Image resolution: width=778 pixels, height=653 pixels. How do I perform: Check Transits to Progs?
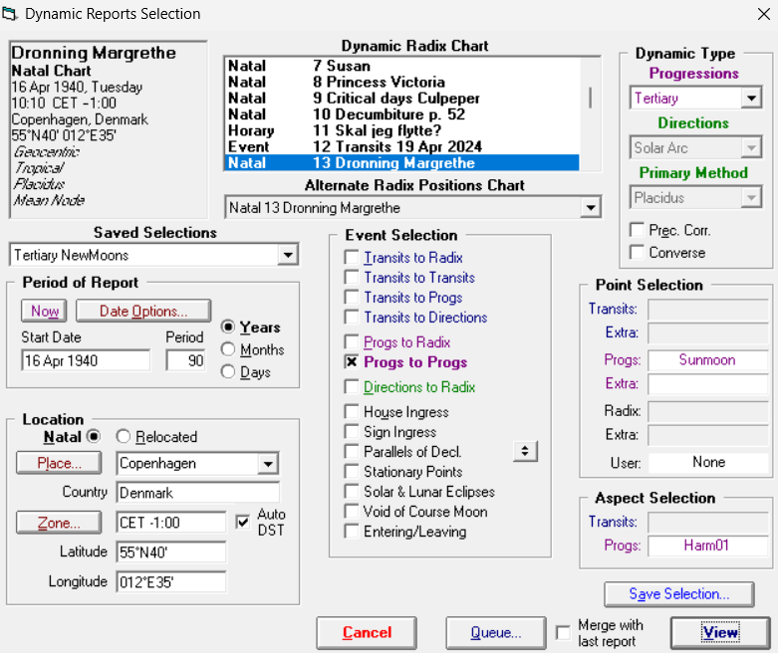(x=352, y=297)
